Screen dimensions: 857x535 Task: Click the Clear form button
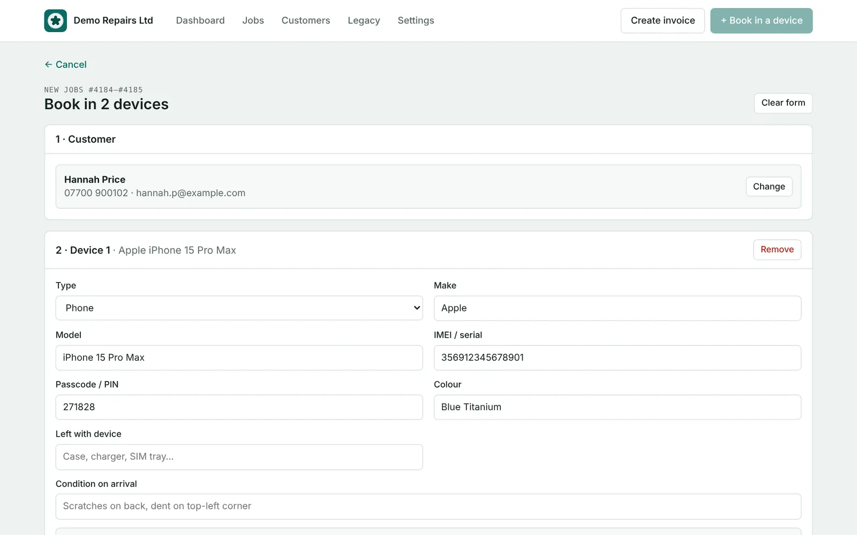pos(783,103)
